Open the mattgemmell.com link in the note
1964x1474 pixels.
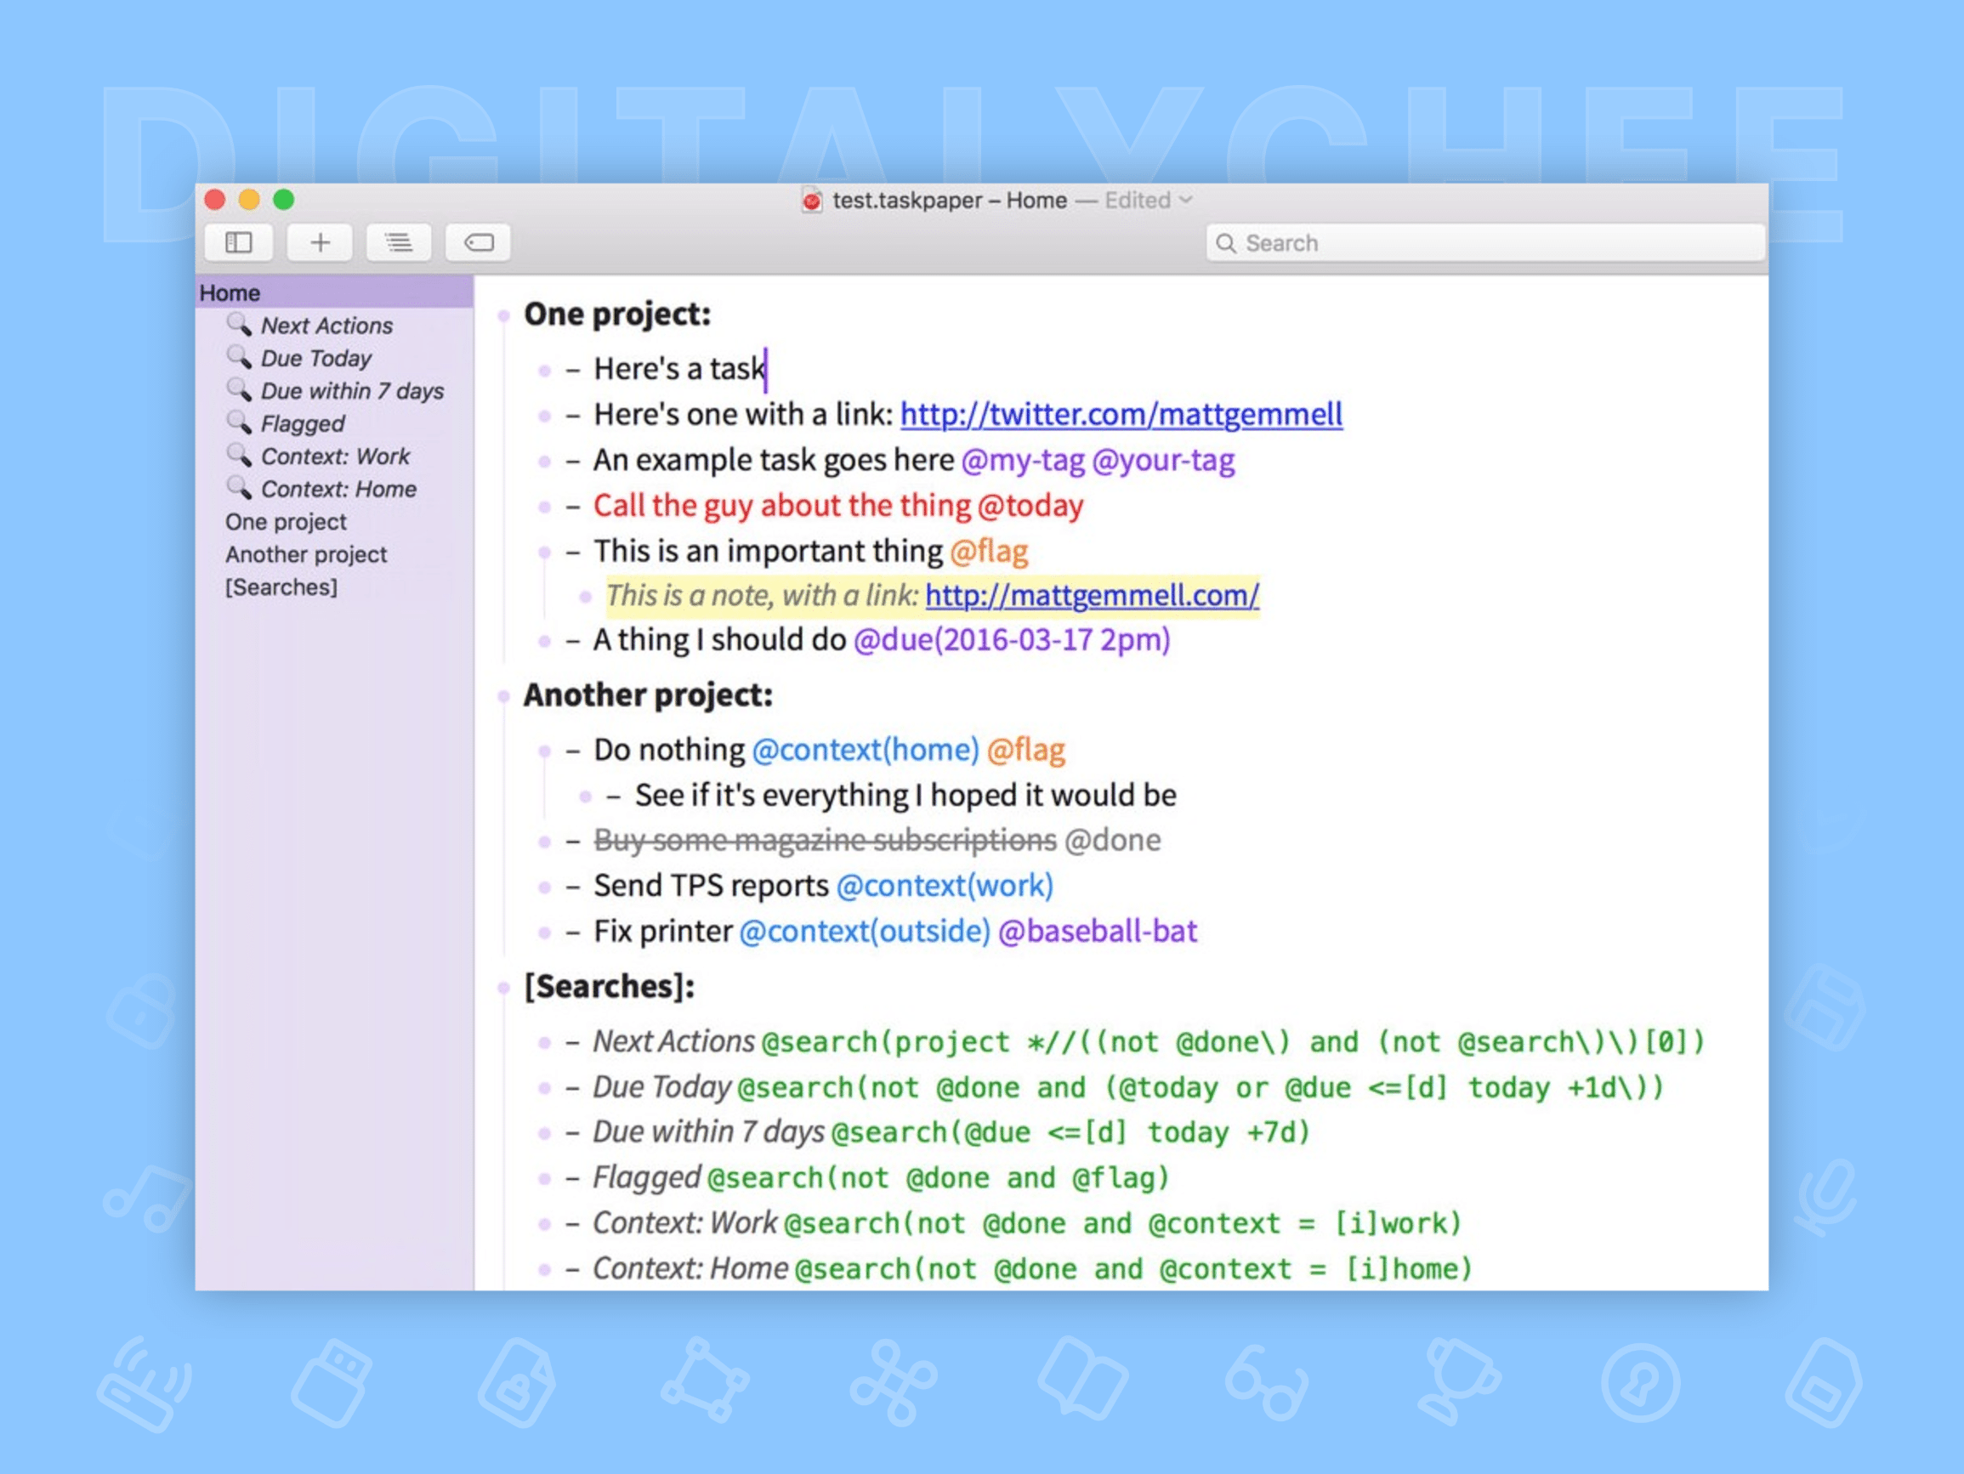click(x=1092, y=595)
